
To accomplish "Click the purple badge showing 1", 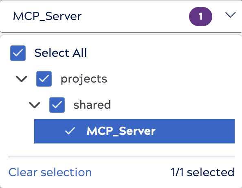I will pyautogui.click(x=200, y=16).
